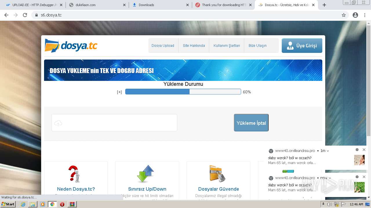Open the Windows Start button
Viewport: 371px width, 208px height.
pyautogui.click(x=8, y=204)
